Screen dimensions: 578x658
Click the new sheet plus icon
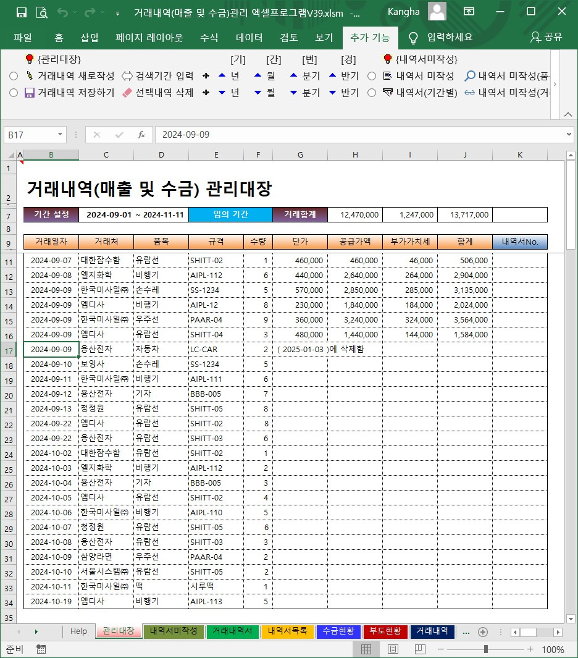click(x=483, y=632)
